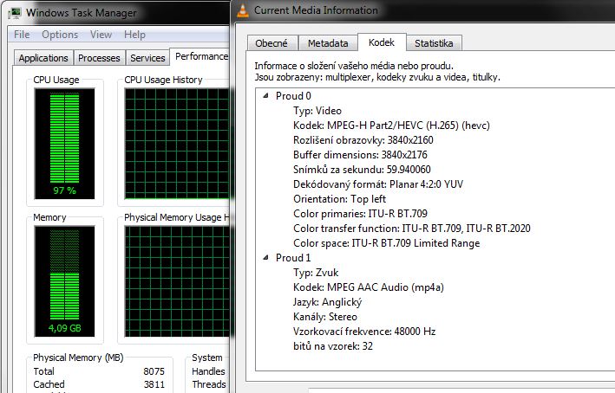Select the Proud 1 tree item

(x=293, y=258)
